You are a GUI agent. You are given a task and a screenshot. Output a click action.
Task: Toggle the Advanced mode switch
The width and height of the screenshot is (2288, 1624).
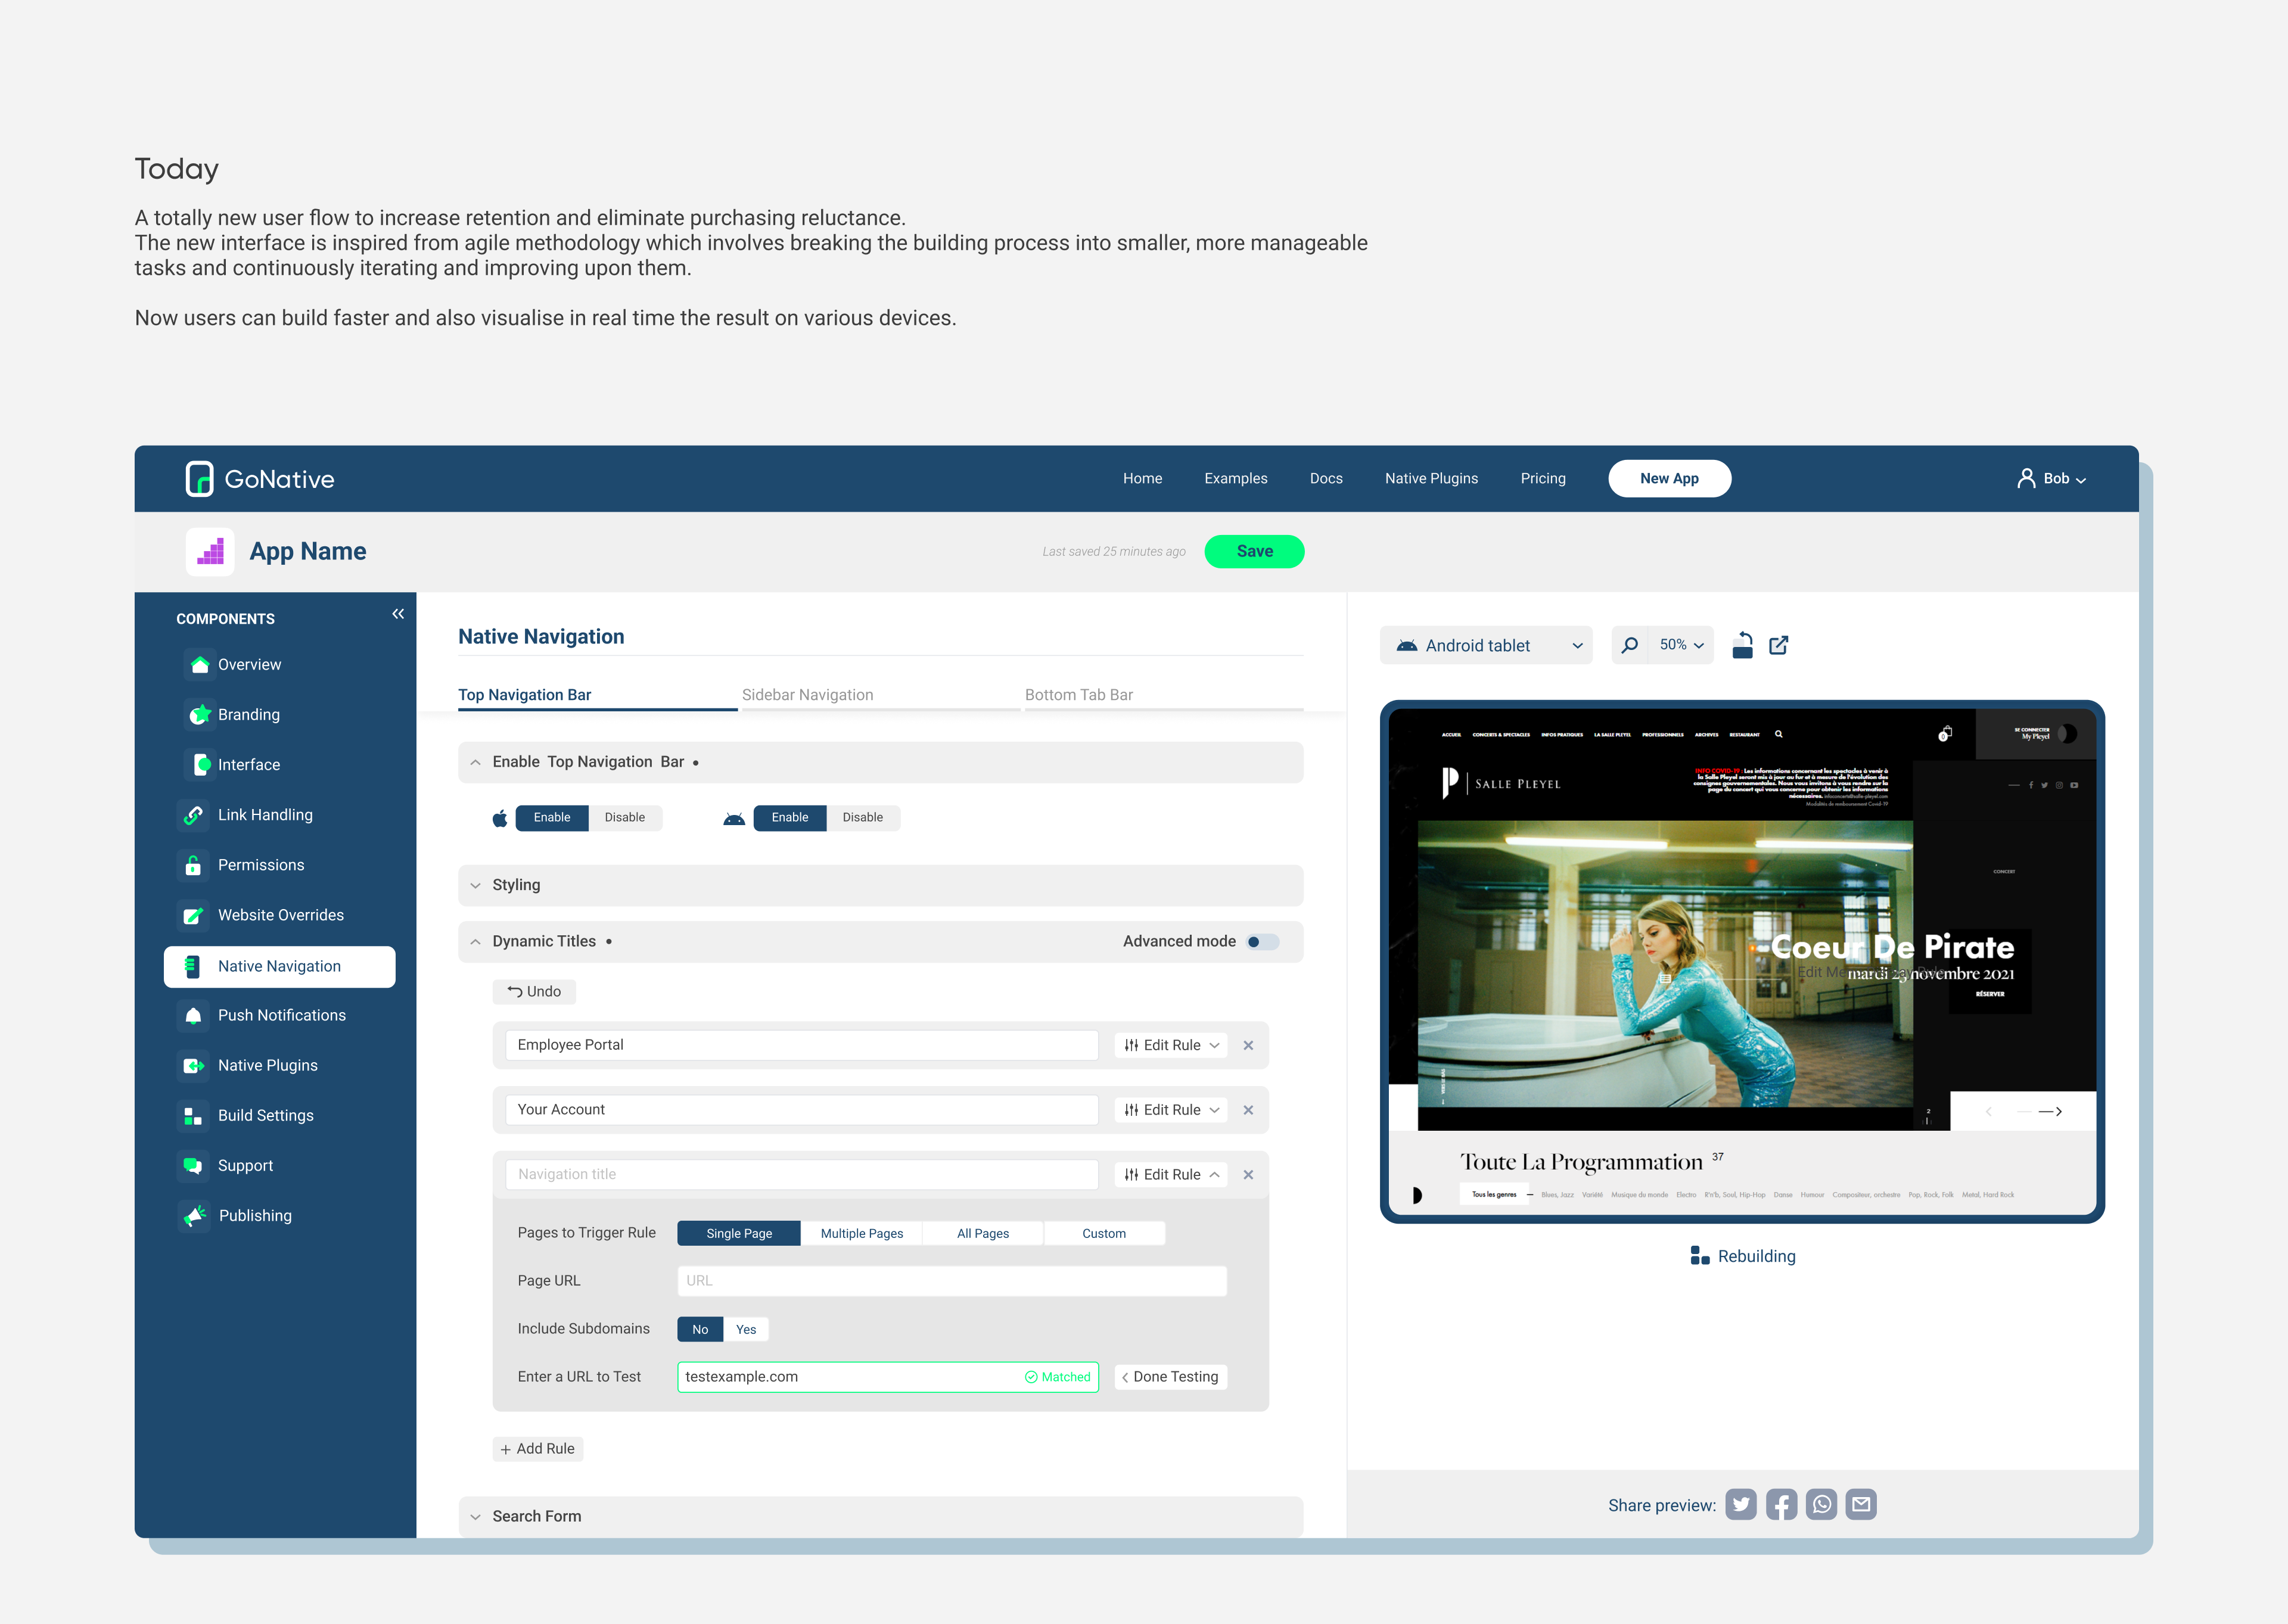tap(1262, 942)
